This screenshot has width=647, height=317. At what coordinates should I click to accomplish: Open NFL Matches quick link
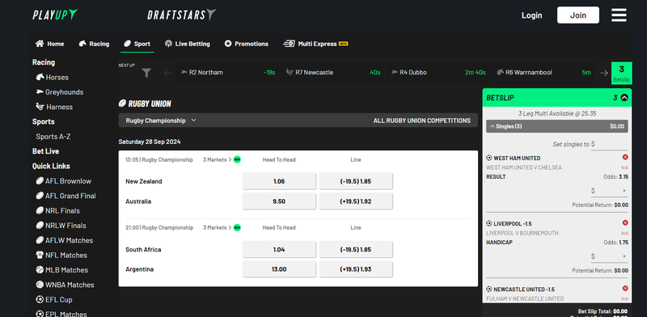click(61, 255)
